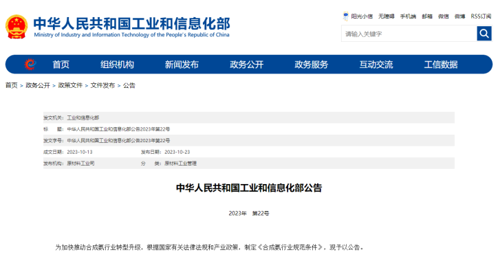Click the English ministry name subtitle
498x259 pixels.
pos(131,34)
